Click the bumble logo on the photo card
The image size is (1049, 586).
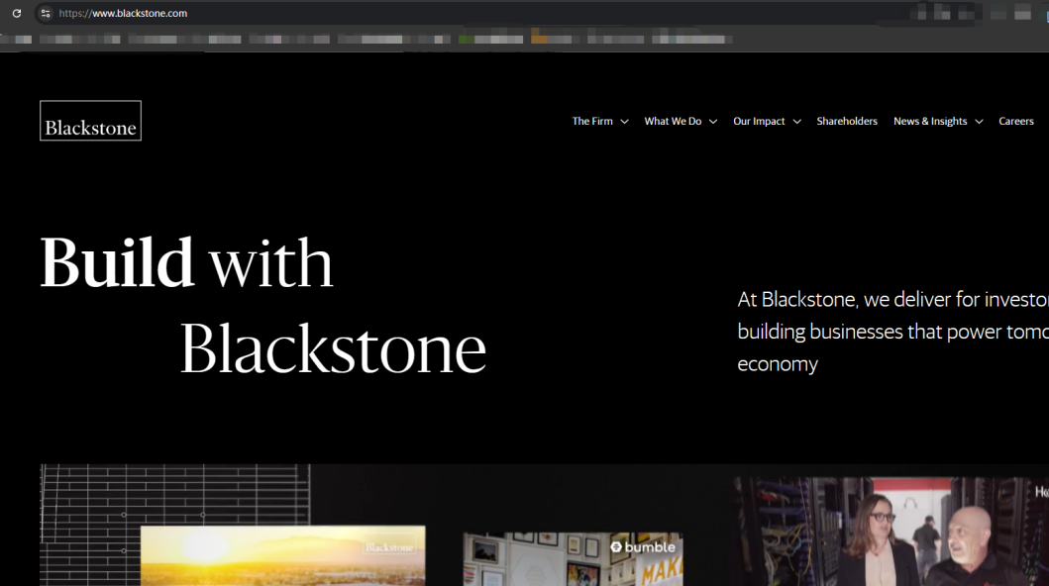coord(643,546)
